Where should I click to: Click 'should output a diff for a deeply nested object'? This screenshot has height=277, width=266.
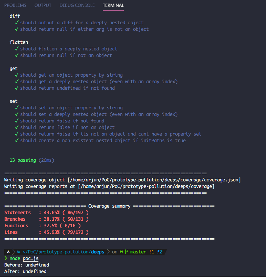pos(82,23)
